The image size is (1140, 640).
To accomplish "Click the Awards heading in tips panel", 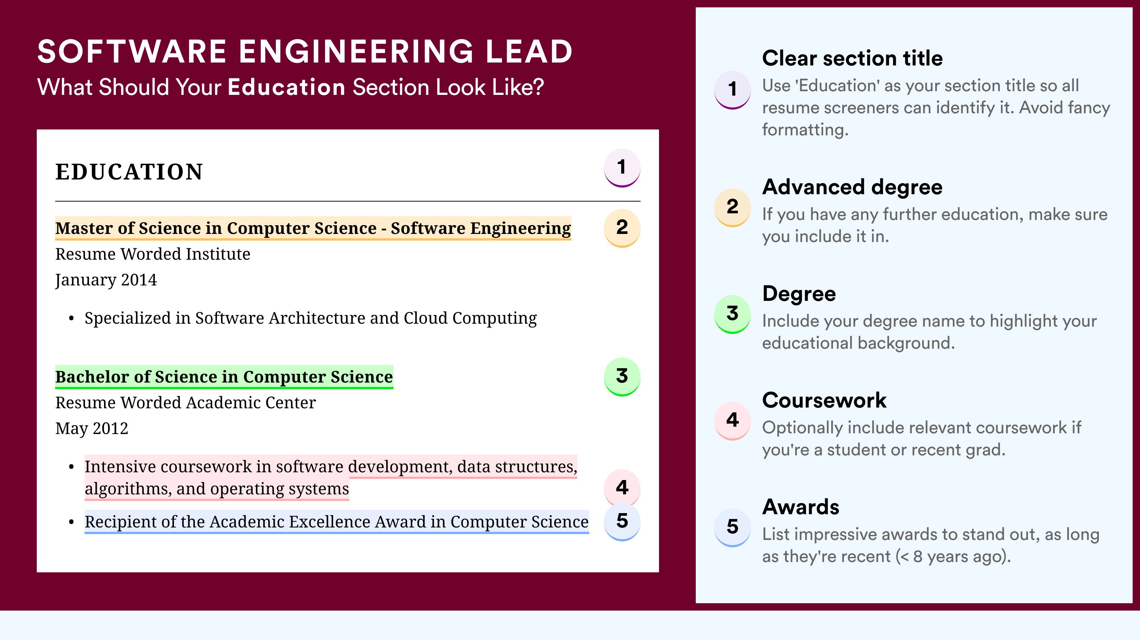I will pos(801,507).
